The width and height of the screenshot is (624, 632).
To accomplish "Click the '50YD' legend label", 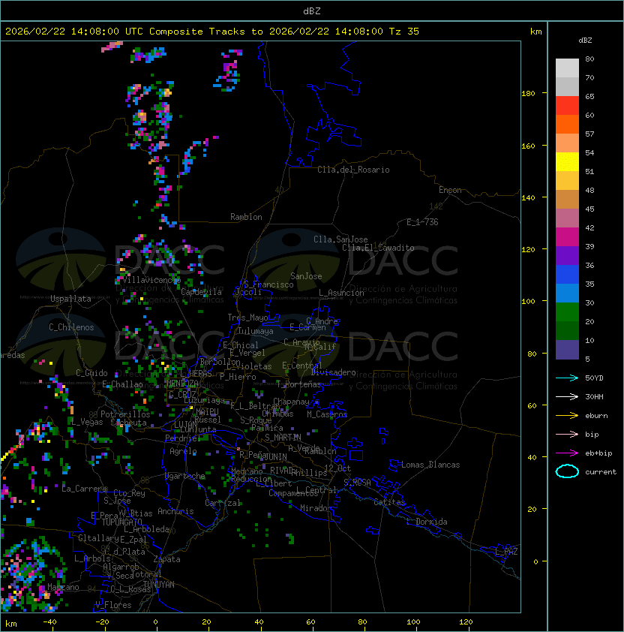I will (x=594, y=378).
